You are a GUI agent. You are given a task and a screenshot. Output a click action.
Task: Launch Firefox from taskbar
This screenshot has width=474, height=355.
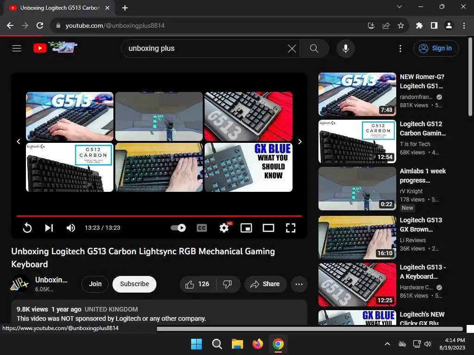[x=257, y=344]
